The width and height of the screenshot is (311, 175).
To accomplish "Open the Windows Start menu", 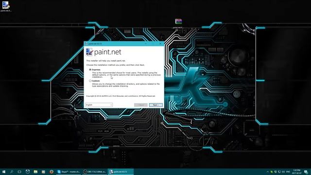I will [x=4, y=172].
